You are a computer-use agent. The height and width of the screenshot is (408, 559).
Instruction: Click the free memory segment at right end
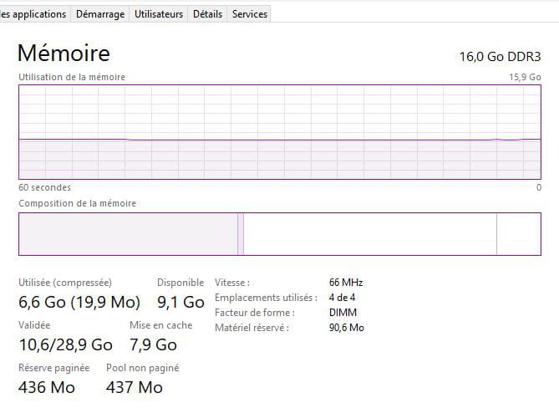click(519, 234)
